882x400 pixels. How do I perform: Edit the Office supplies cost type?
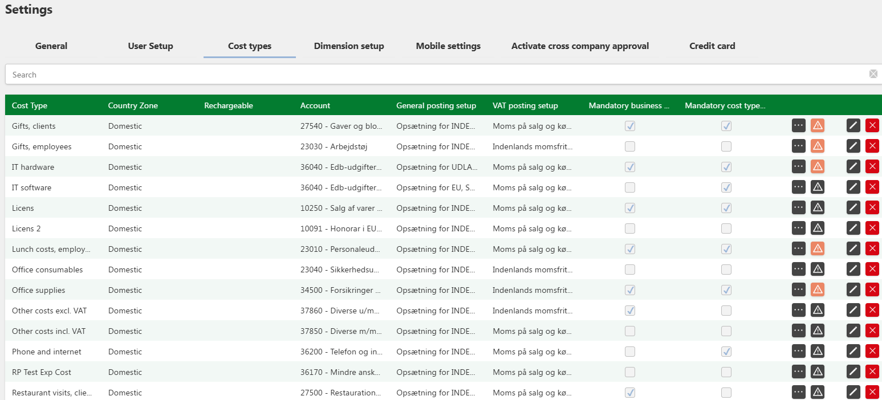(853, 289)
